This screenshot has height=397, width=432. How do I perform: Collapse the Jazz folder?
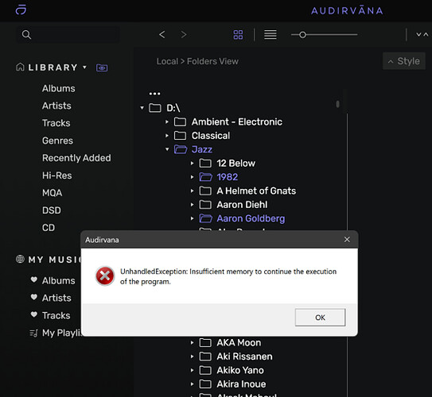[x=167, y=149]
